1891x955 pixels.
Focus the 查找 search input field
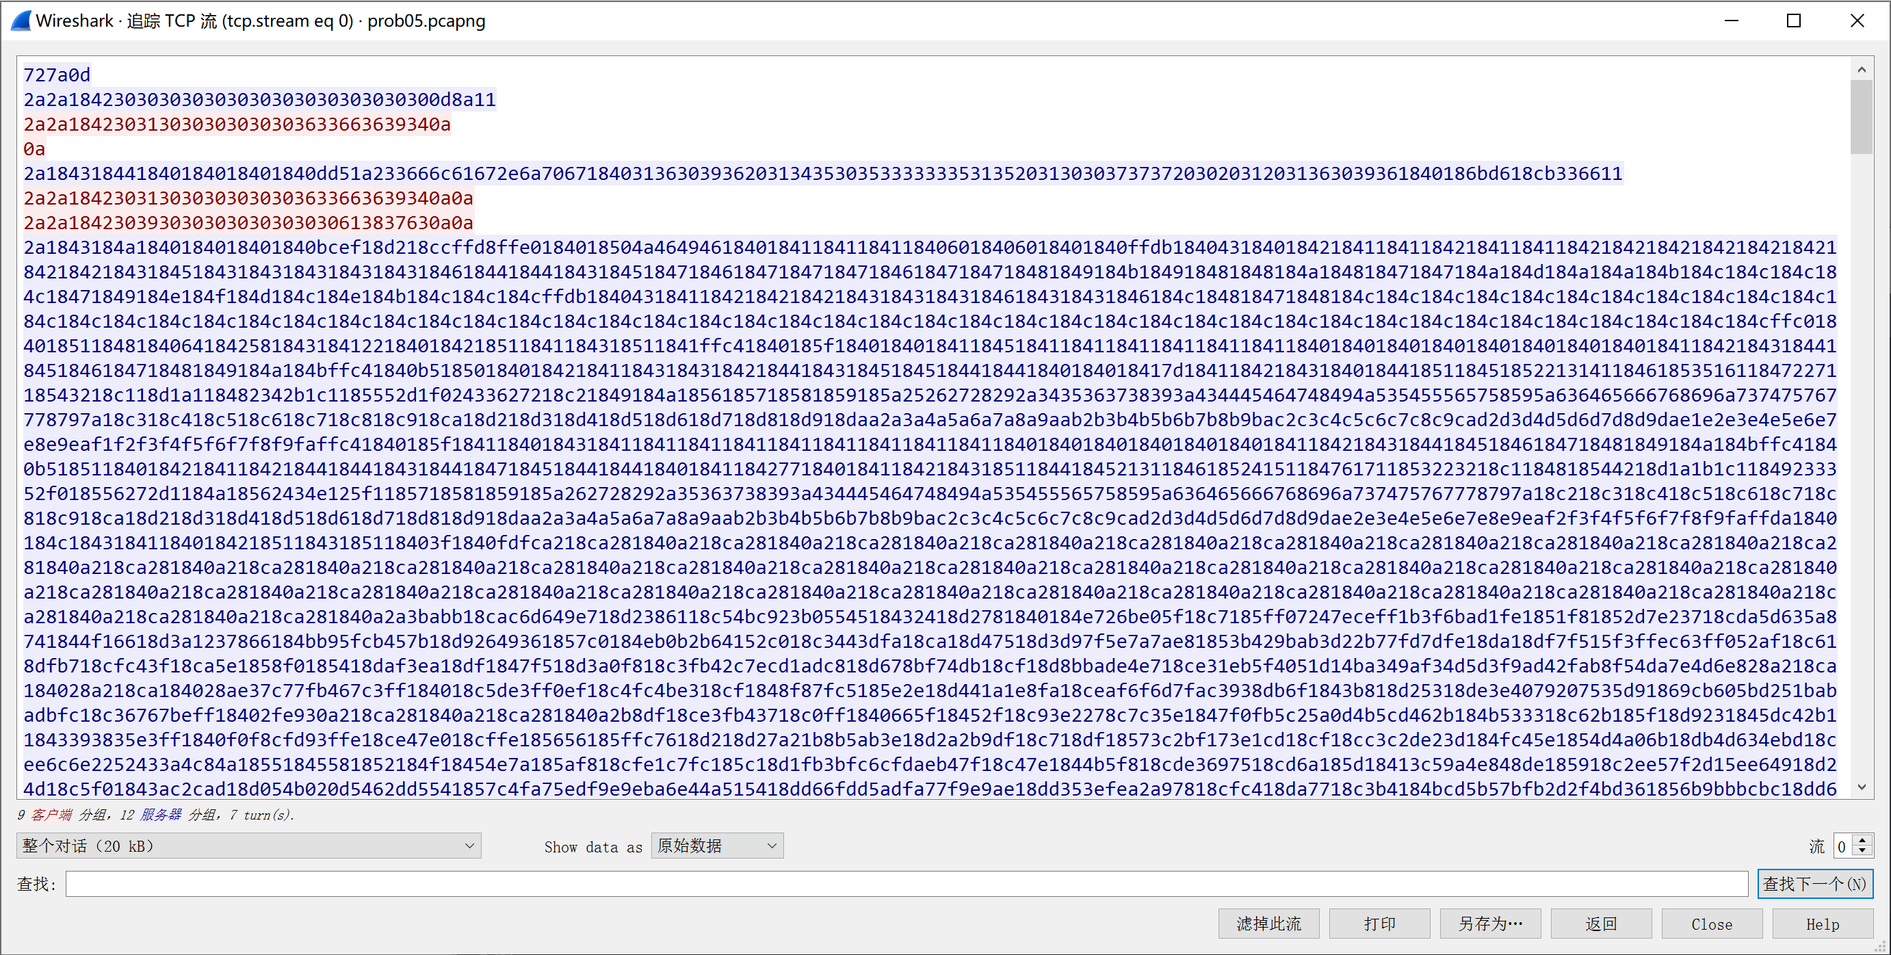tap(907, 884)
